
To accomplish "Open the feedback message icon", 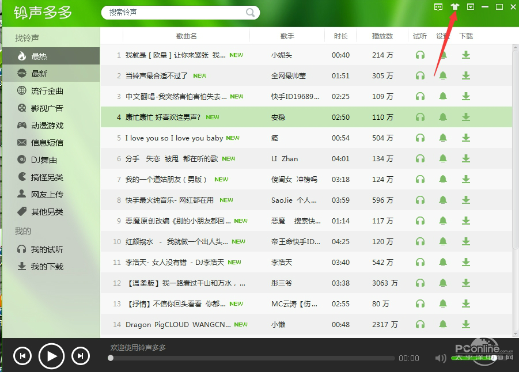I will tap(438, 7).
